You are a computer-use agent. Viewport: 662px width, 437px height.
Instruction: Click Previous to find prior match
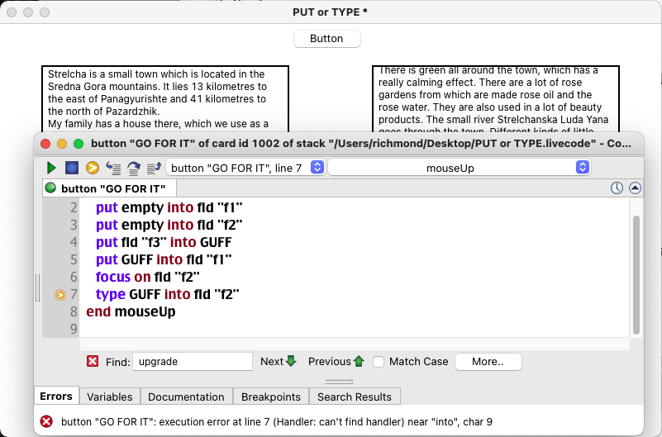point(336,361)
